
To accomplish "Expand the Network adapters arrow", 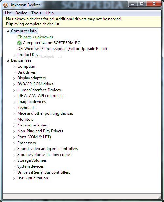I will (x=14, y=126).
